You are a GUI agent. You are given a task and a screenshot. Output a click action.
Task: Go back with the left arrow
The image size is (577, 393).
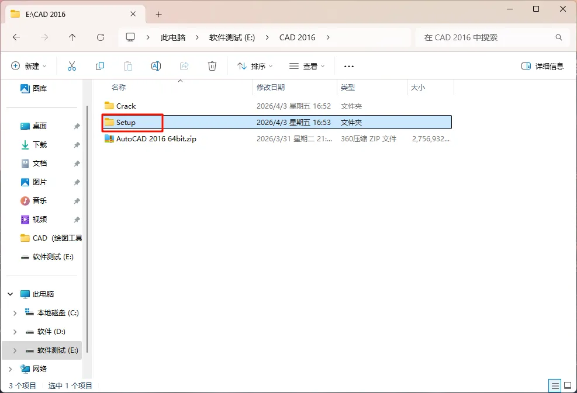tap(16, 37)
